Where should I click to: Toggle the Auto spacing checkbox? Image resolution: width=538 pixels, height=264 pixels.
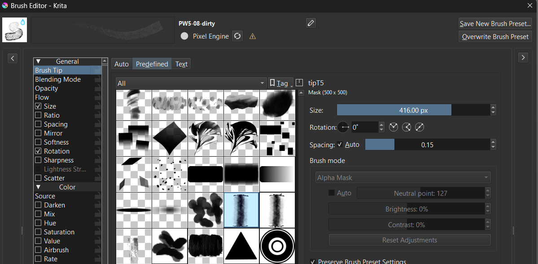pos(340,145)
